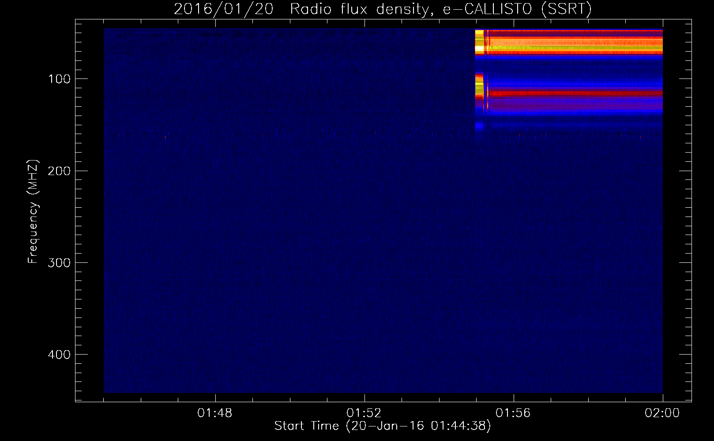
Task: Click the 'Frequency (MHZ)' axis title
Action: coord(33,211)
